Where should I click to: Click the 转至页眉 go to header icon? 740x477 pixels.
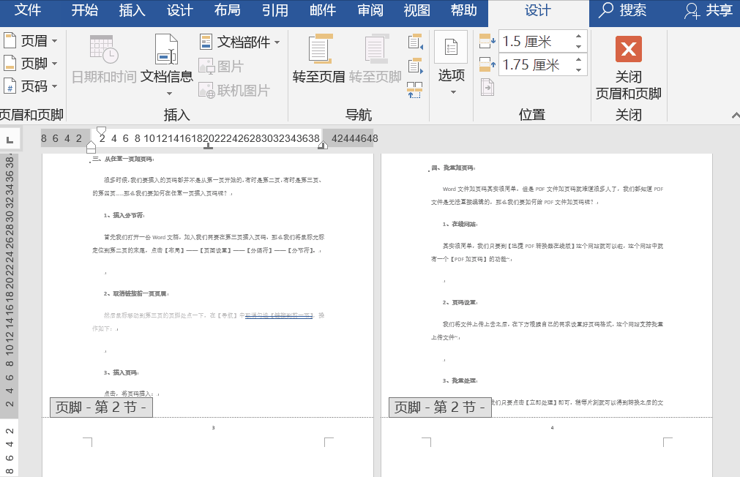coord(321,48)
